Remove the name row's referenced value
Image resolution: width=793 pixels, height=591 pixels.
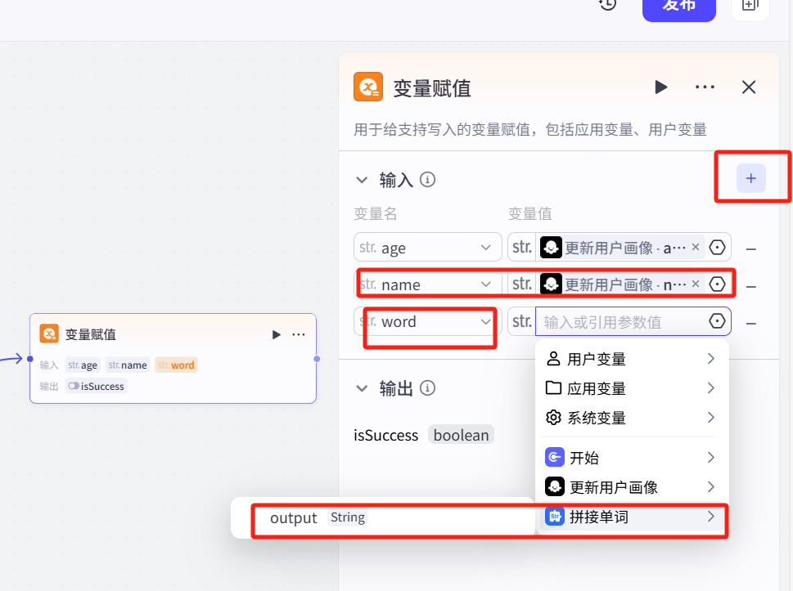pos(696,284)
